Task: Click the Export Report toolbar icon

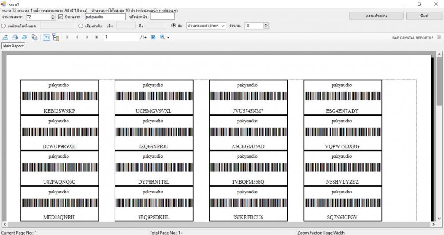Action: (6, 38)
